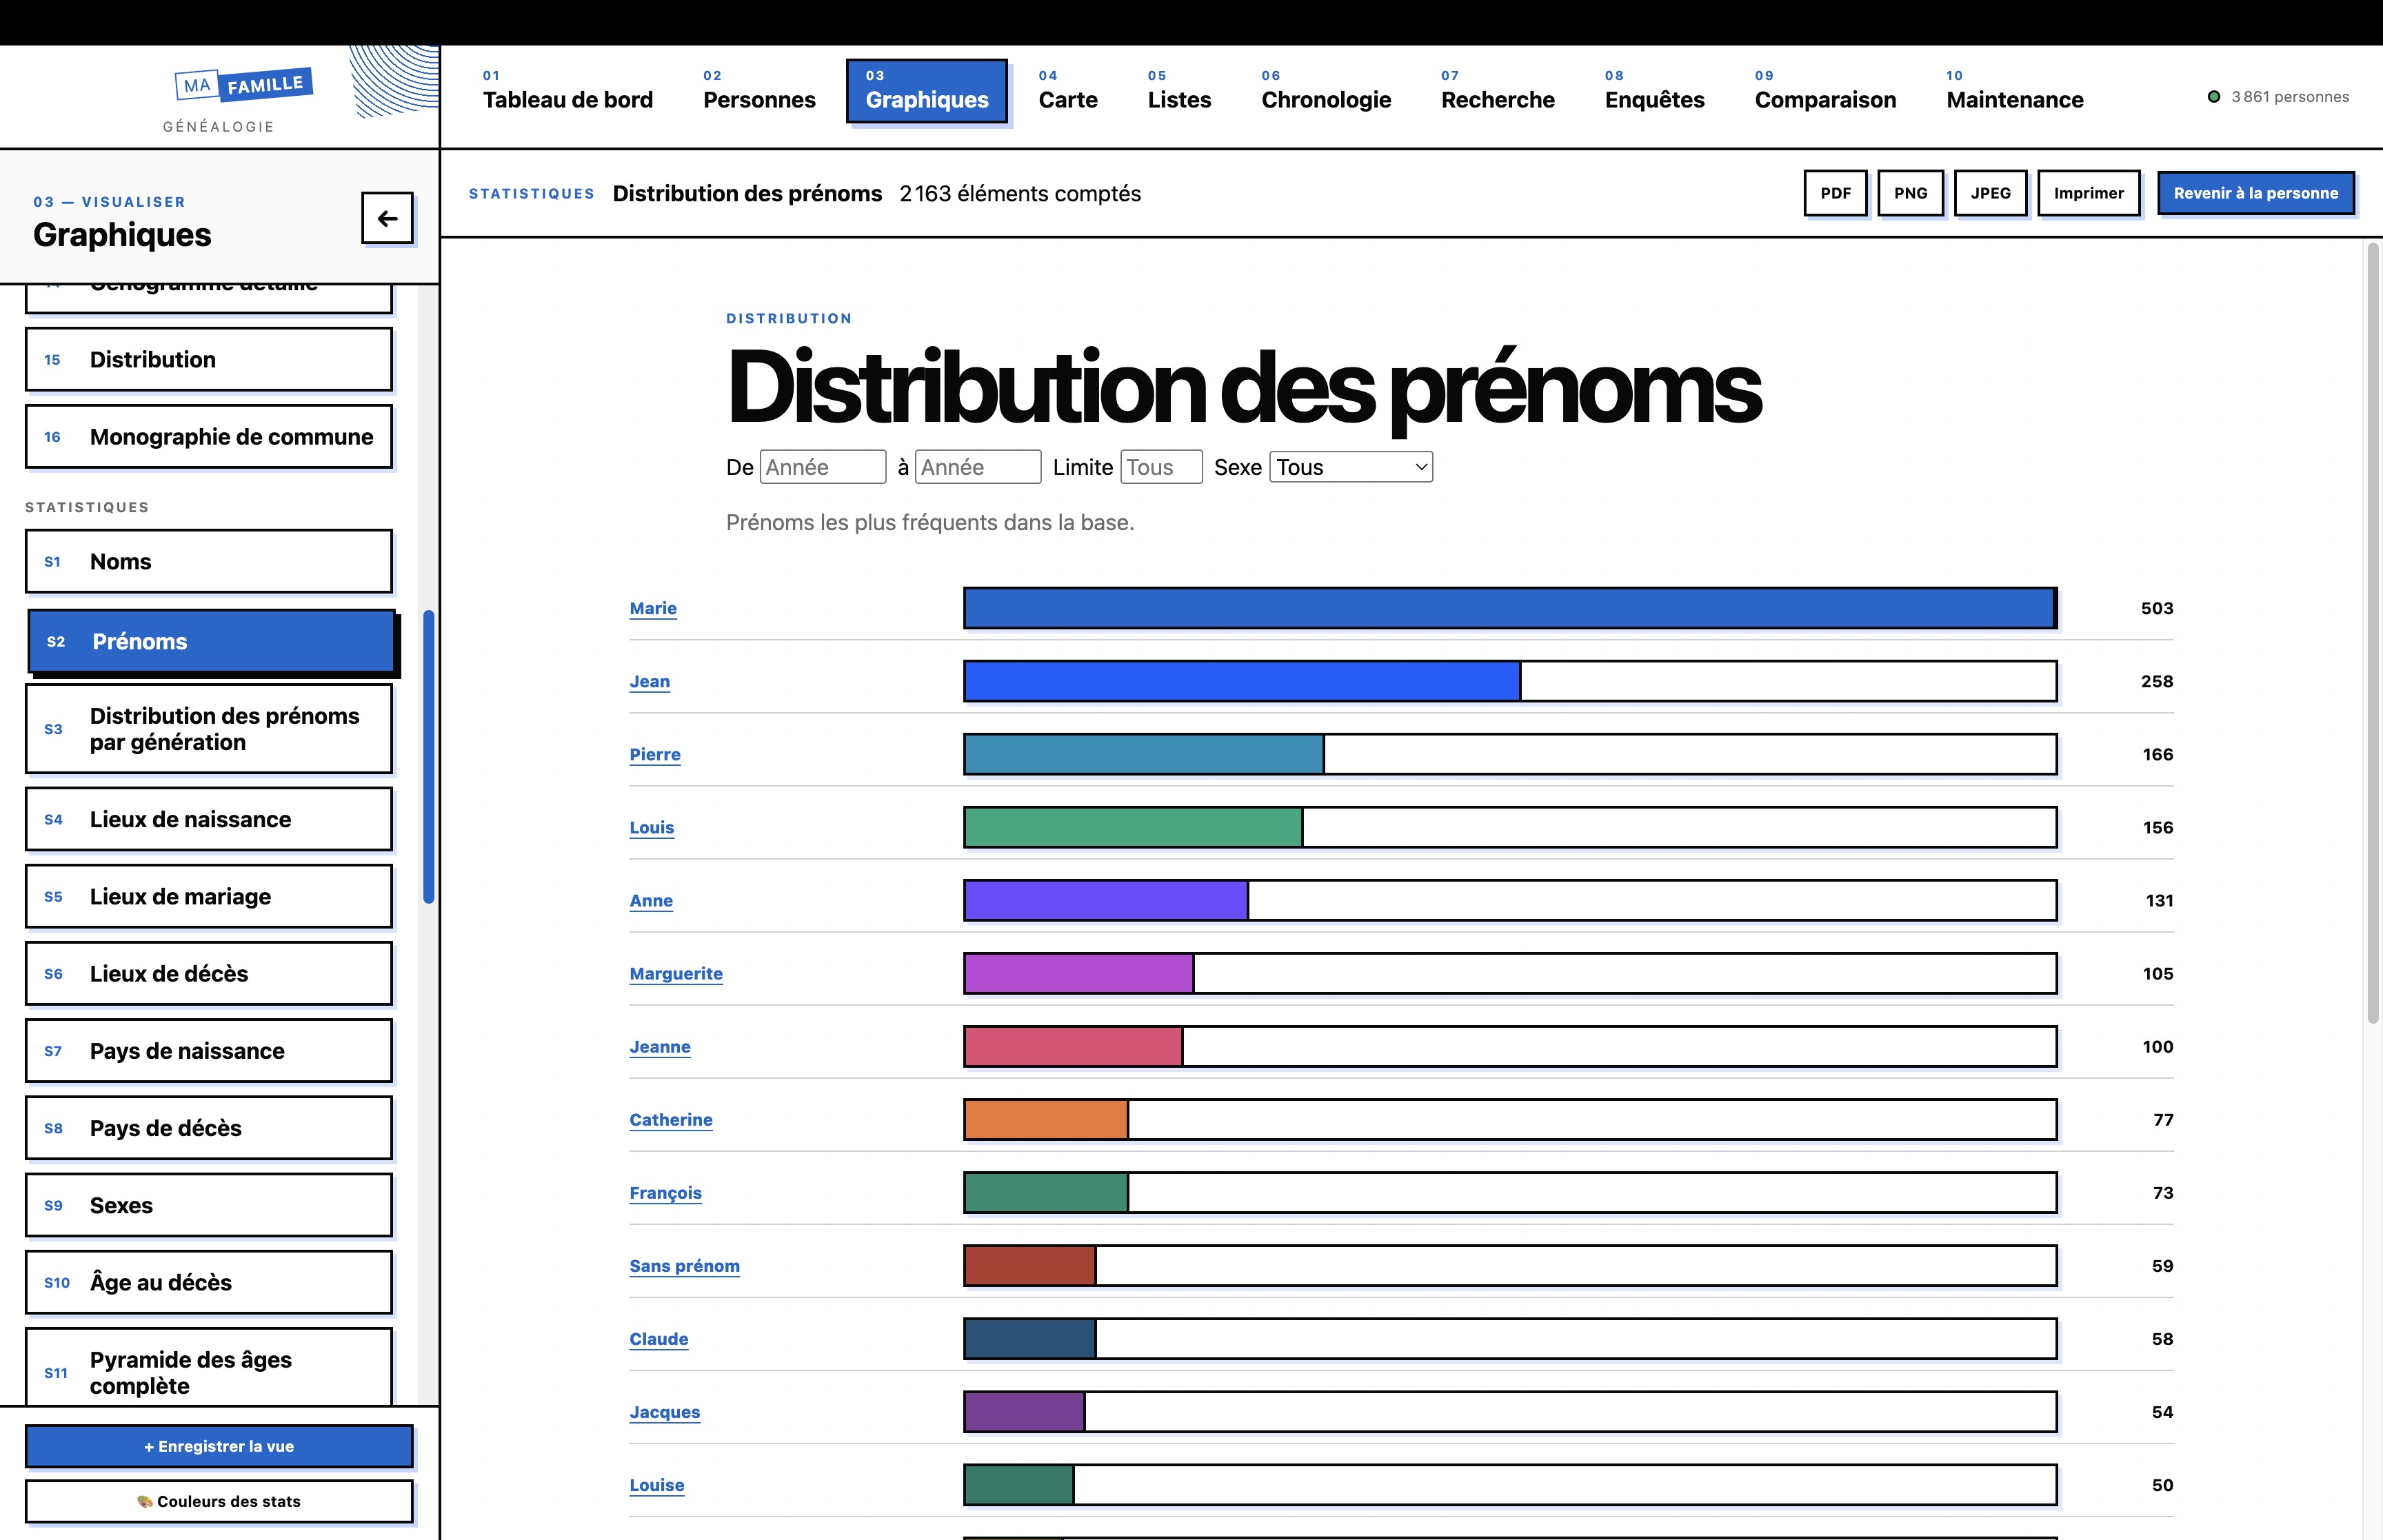Open Couleurs des stats palette

pyautogui.click(x=219, y=1501)
